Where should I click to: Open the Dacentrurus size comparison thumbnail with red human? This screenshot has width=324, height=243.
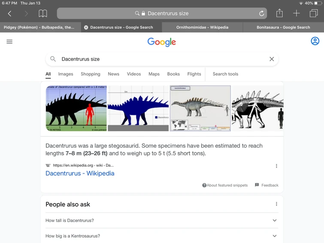coord(76,108)
